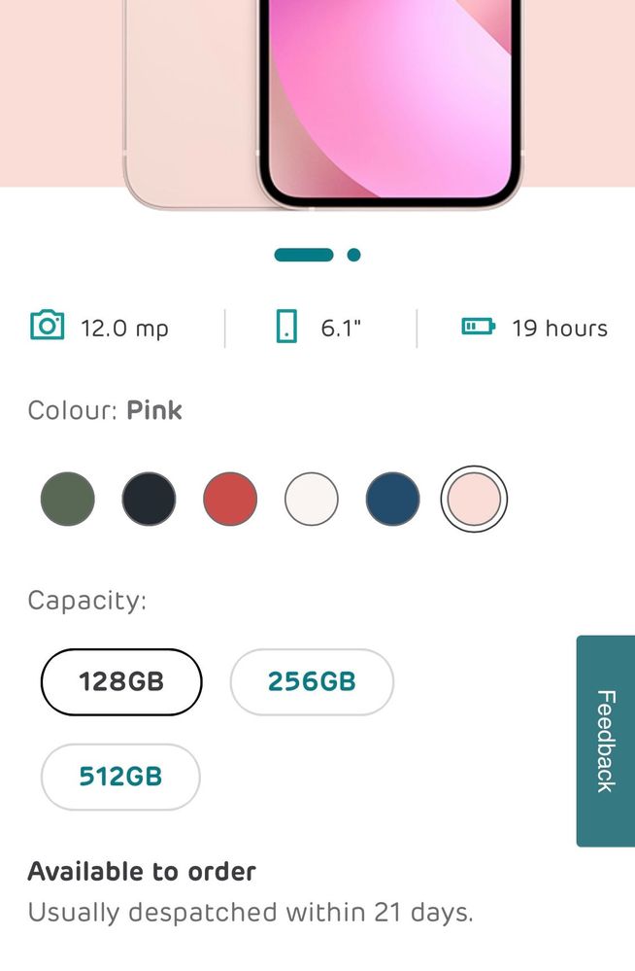Click the active carousel indicator bar
The image size is (635, 971).
[304, 255]
